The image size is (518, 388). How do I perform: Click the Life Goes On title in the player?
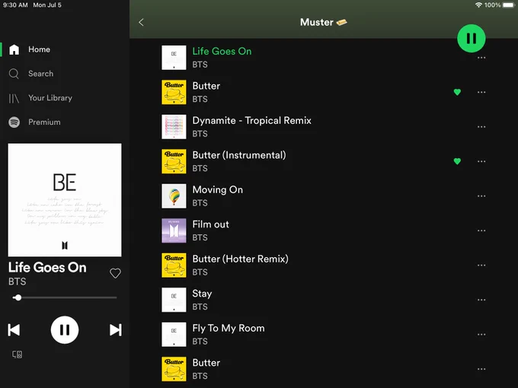(47, 268)
